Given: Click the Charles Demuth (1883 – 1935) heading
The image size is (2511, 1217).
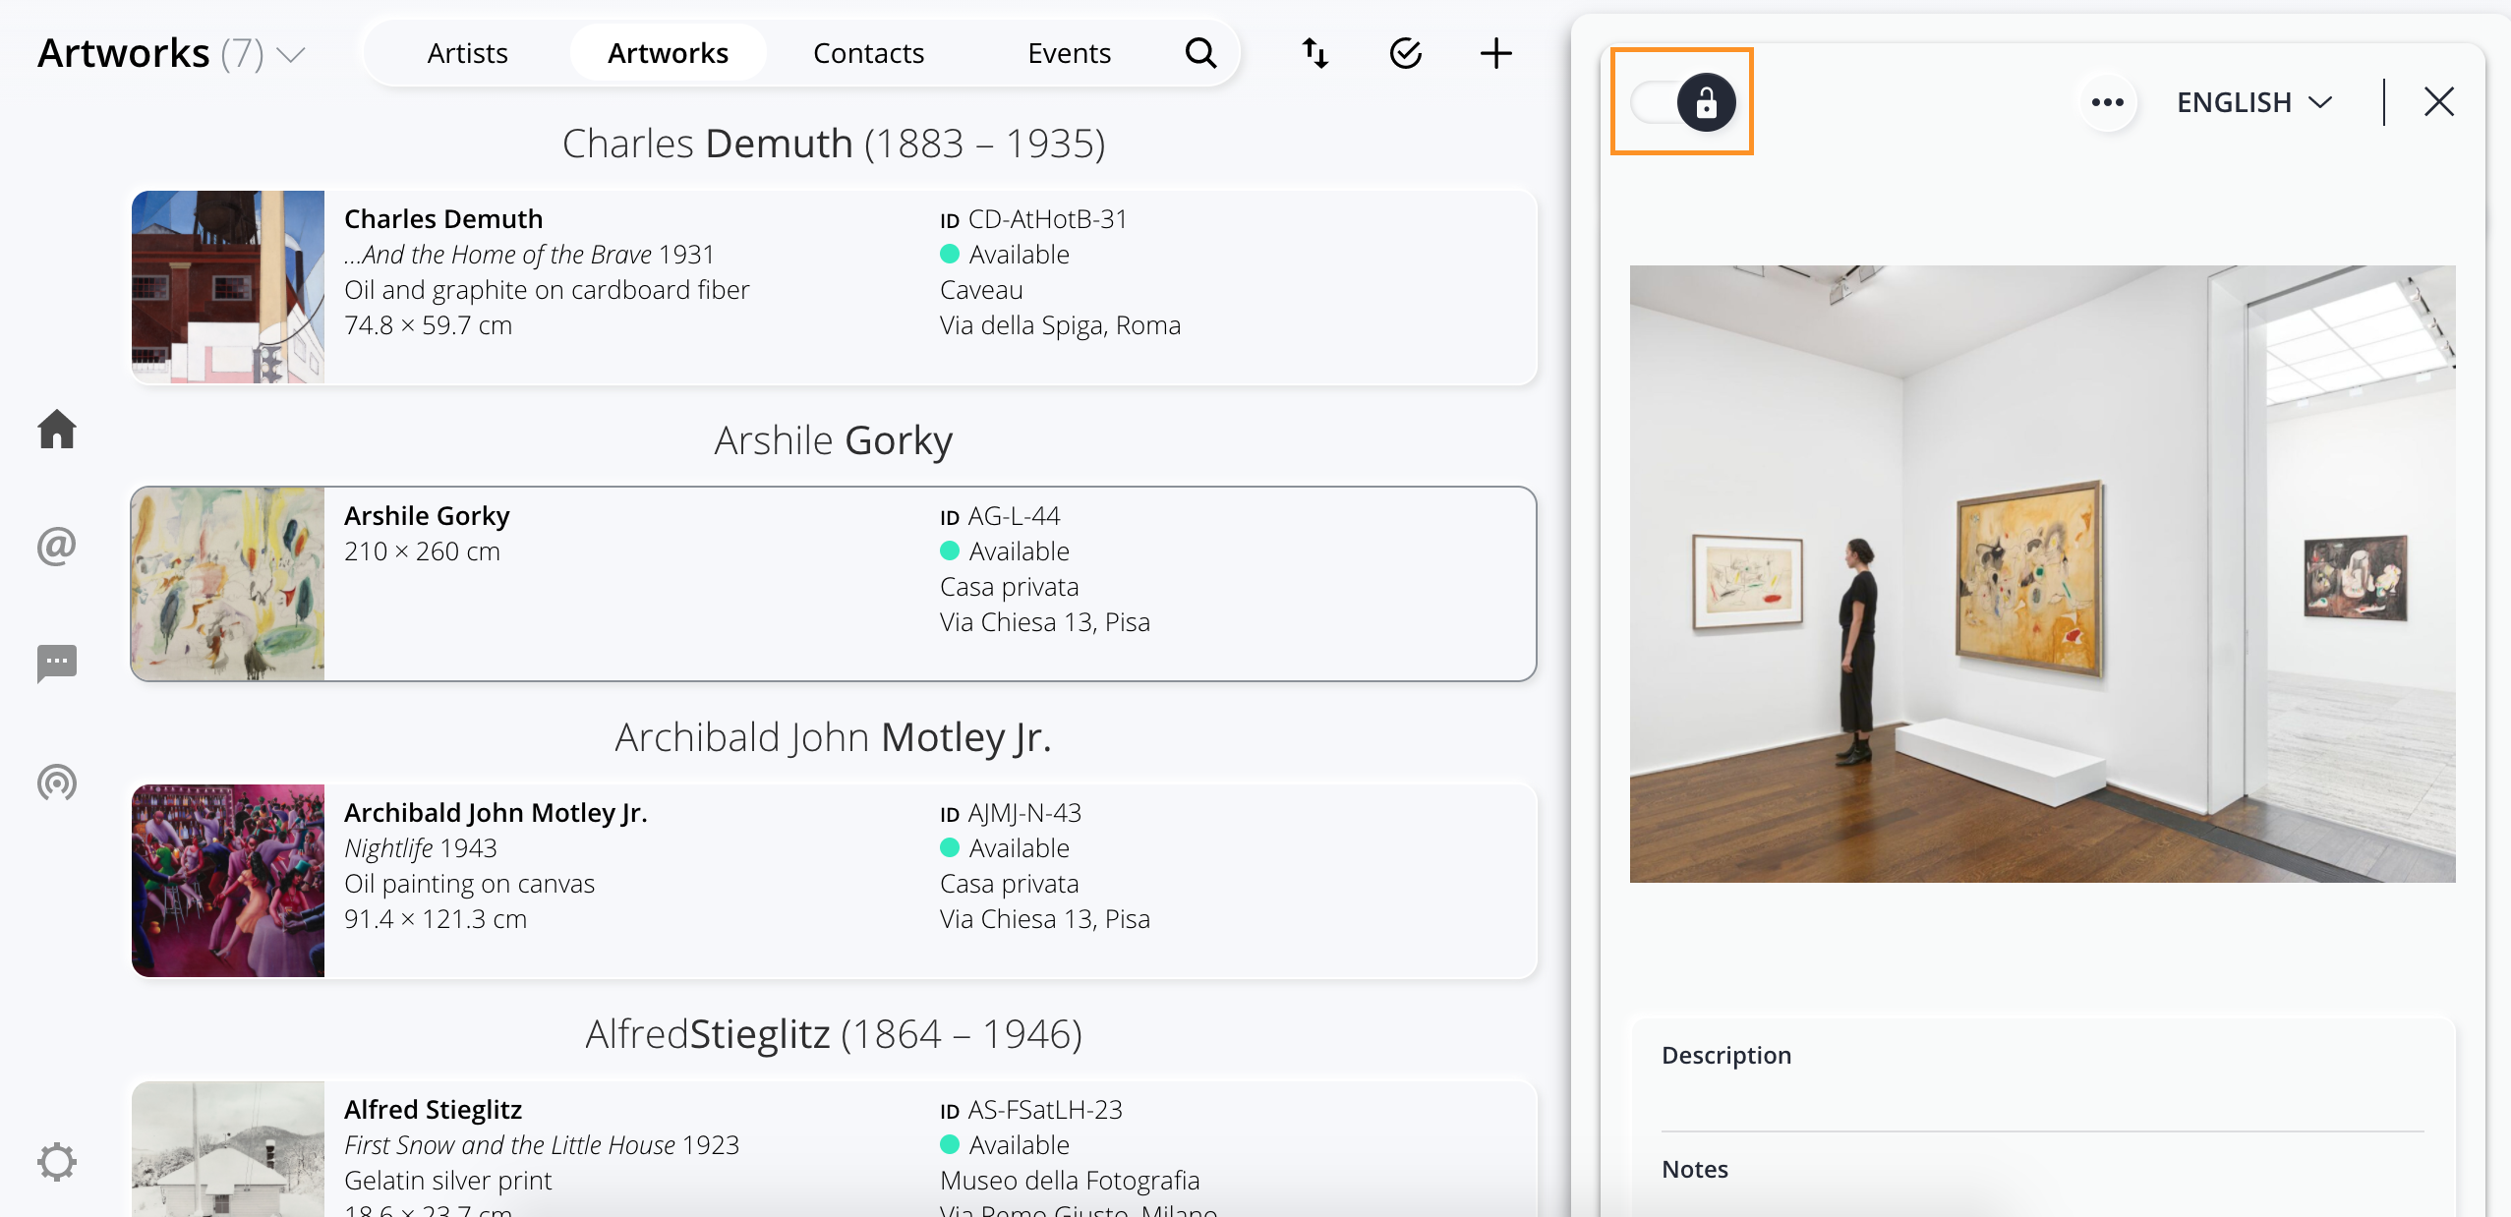Looking at the screenshot, I should click(834, 144).
